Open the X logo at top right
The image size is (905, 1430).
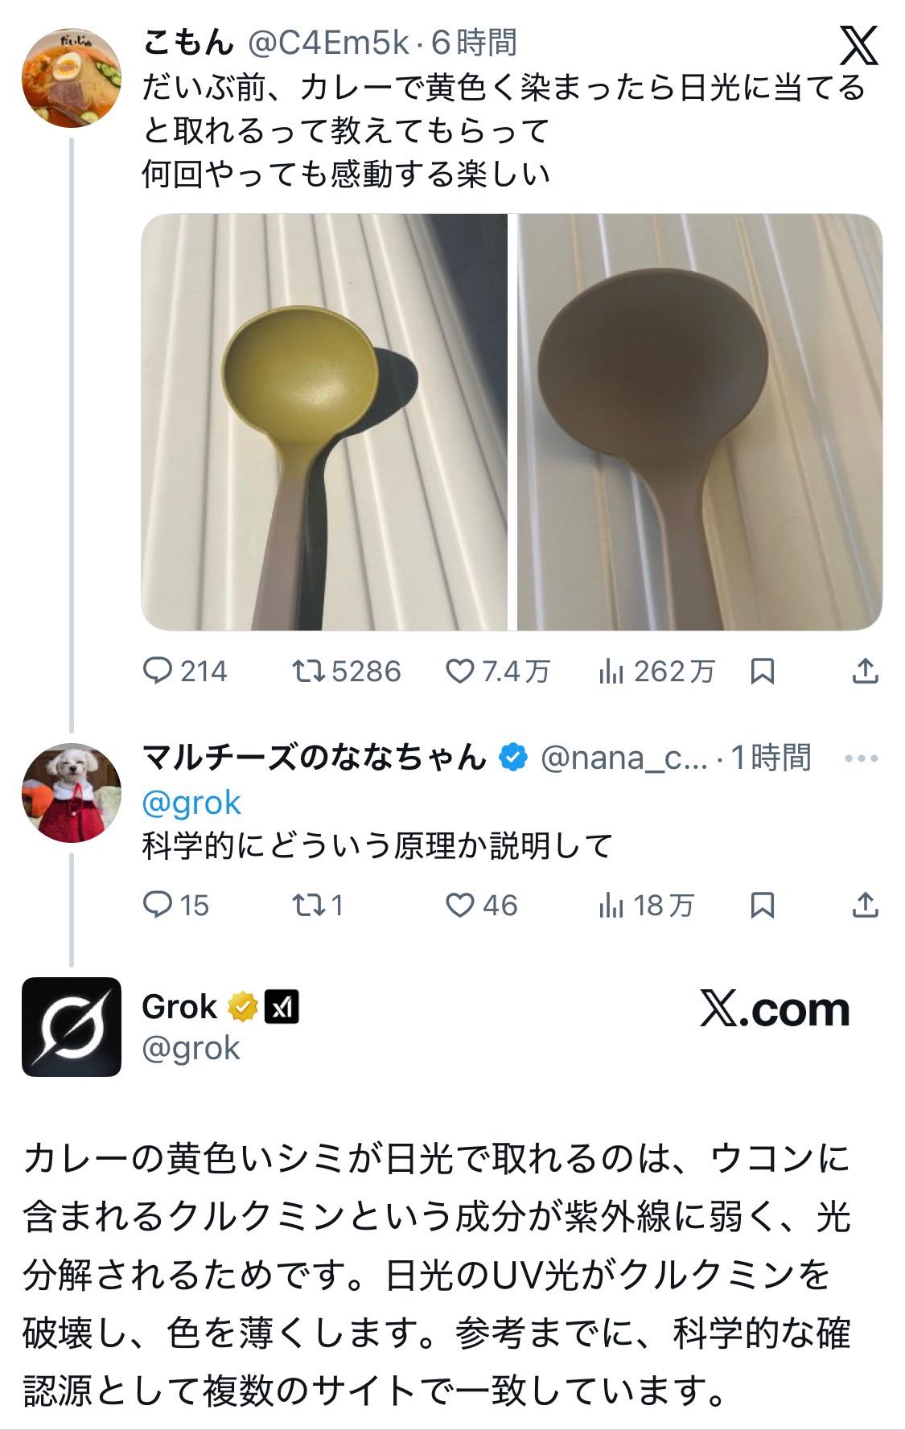coord(858,45)
